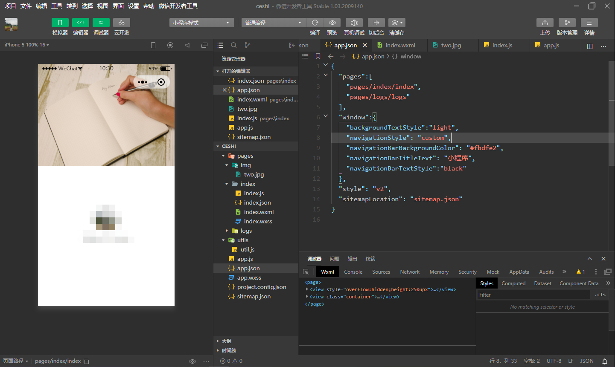Click the preview eye icon

(x=332, y=23)
